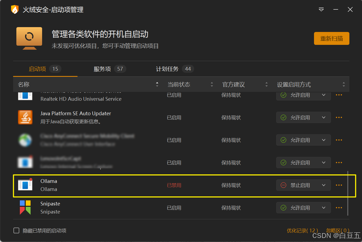362x242 pixels.
Task: Minimize the 启动项管理 window
Action: point(336,10)
